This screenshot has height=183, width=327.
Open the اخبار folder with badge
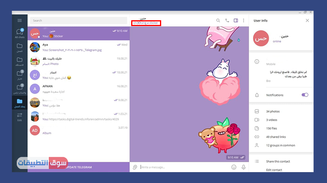click(x=19, y=75)
